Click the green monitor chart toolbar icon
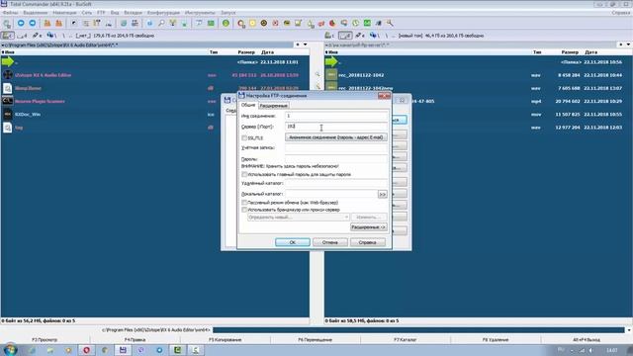The width and height of the screenshot is (633, 356). point(367,24)
